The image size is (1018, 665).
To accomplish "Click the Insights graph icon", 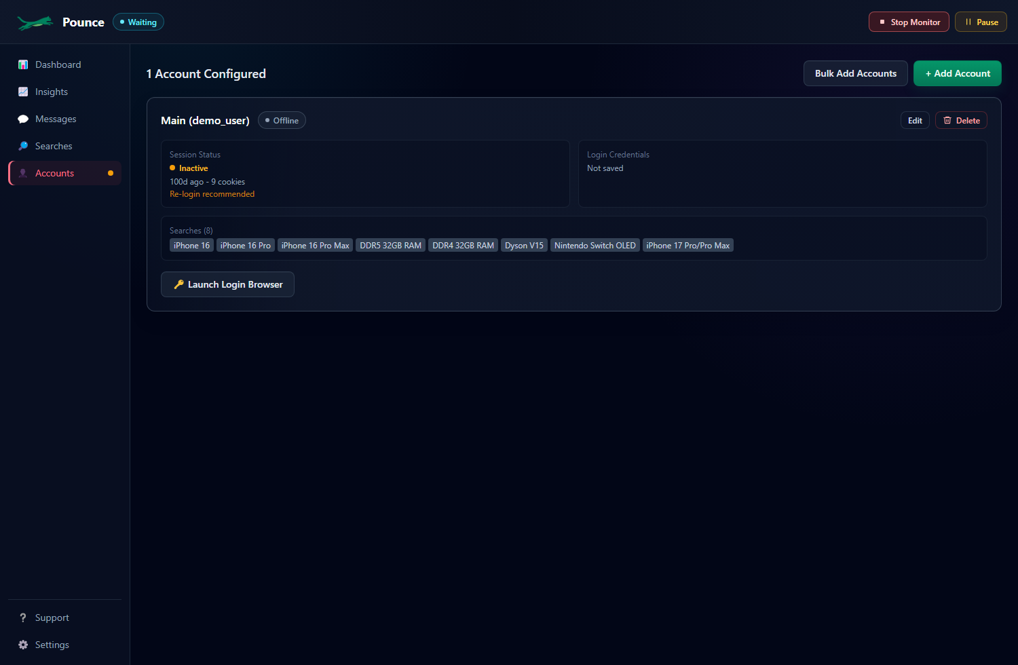I will pos(23,92).
